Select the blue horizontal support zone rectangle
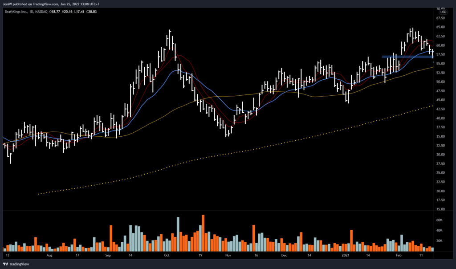 click(x=406, y=57)
